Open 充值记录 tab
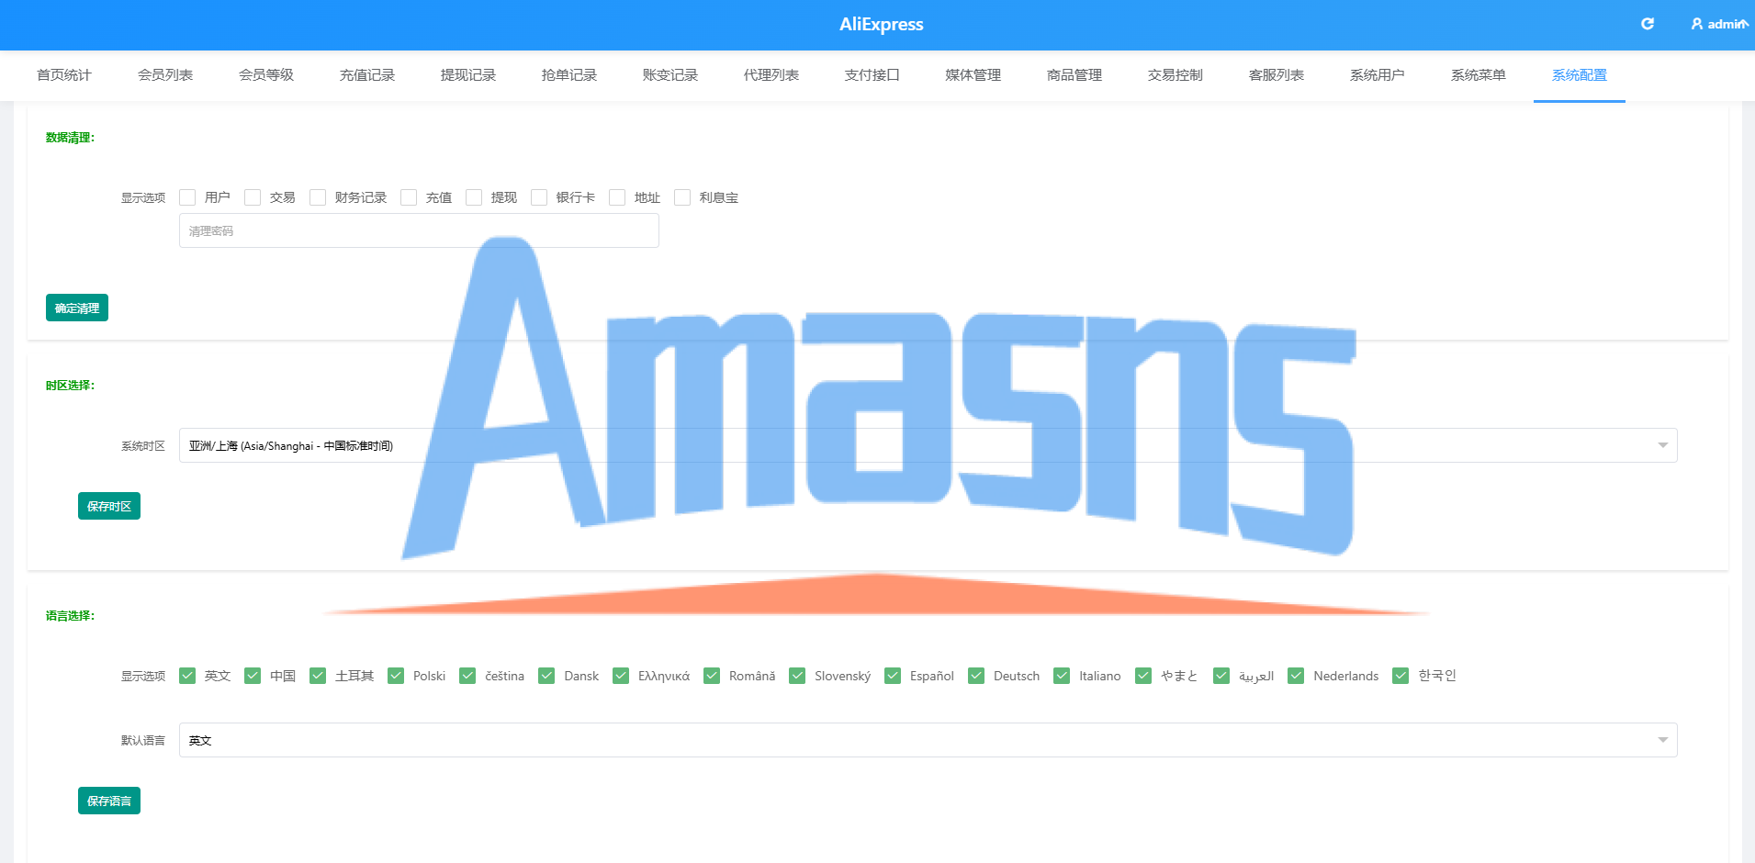This screenshot has width=1755, height=863. pos(367,75)
